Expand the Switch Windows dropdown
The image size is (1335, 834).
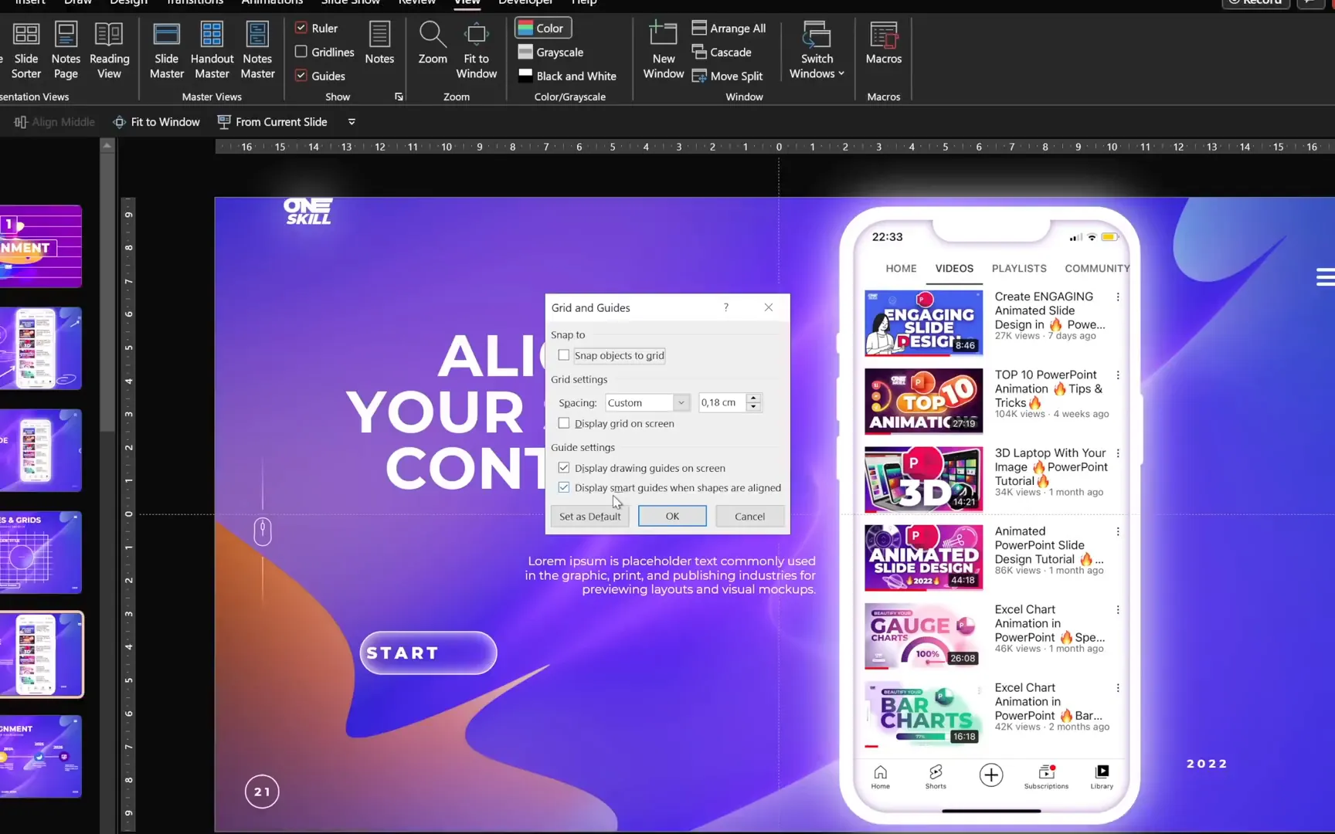pos(817,51)
